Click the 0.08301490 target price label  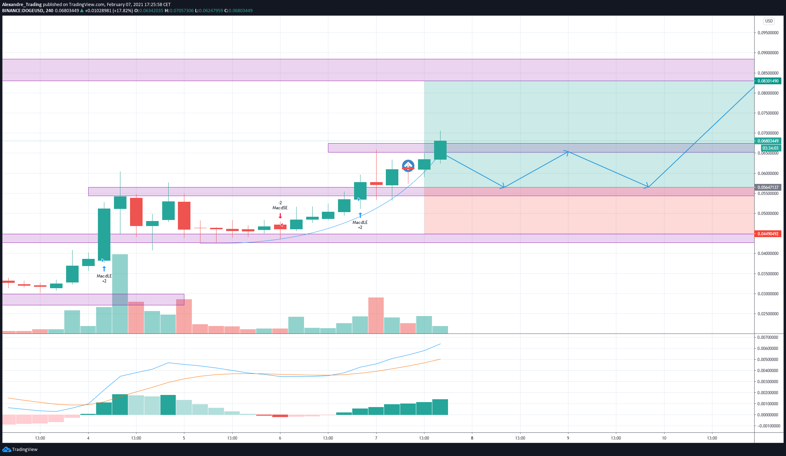[x=768, y=81]
